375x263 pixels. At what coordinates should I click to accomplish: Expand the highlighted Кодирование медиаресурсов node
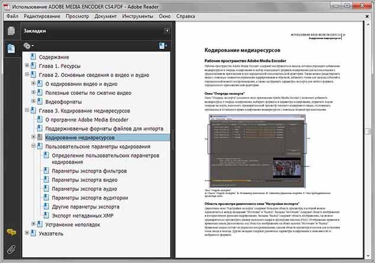point(34,137)
